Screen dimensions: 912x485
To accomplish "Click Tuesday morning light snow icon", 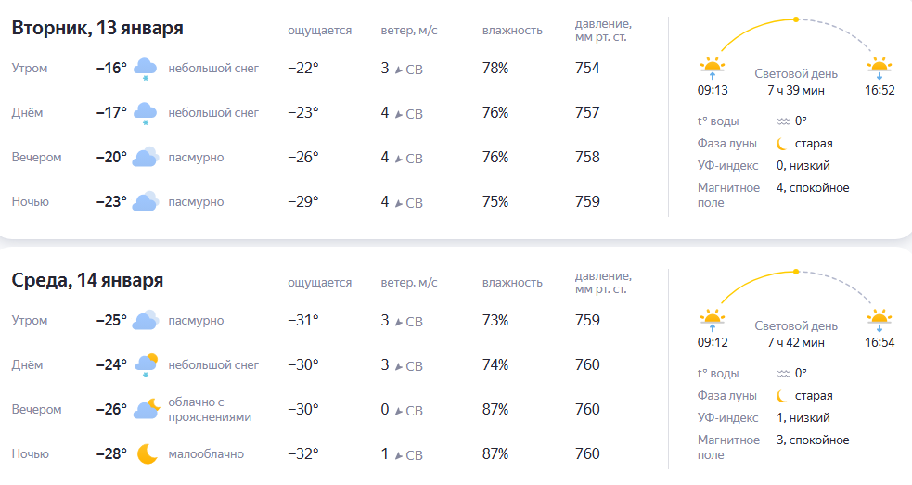I will point(145,69).
